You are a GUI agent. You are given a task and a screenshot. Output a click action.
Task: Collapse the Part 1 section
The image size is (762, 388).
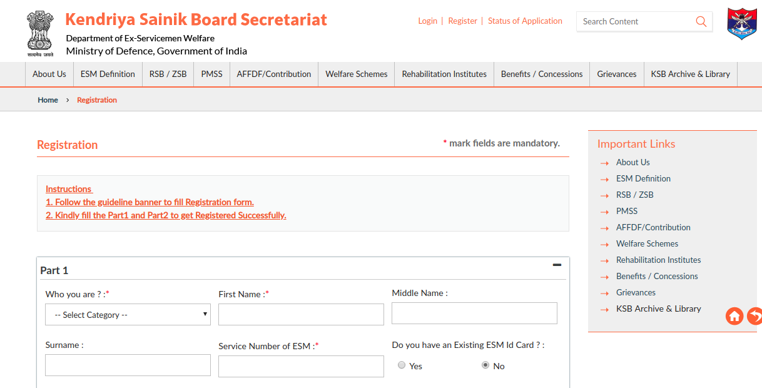coord(556,265)
